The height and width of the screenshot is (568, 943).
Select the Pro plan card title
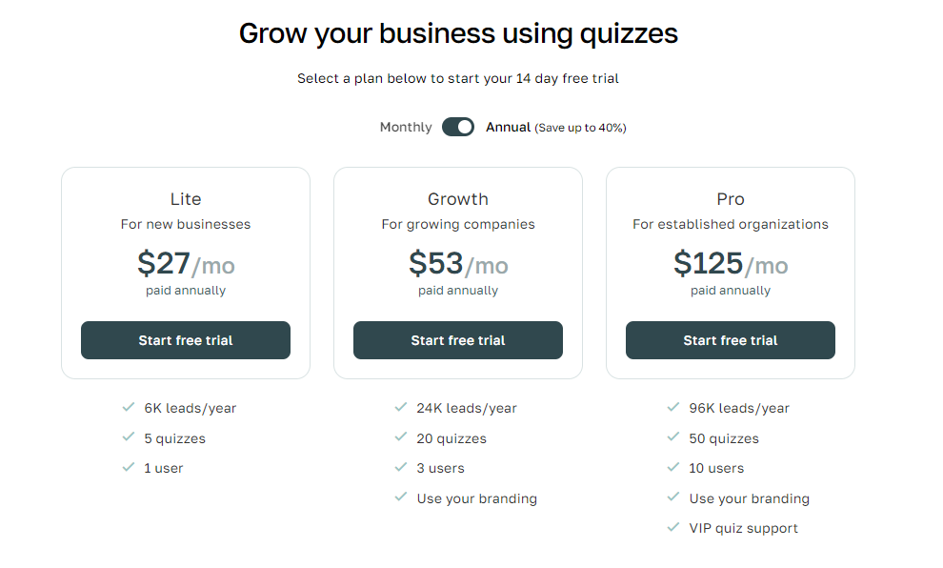(730, 198)
